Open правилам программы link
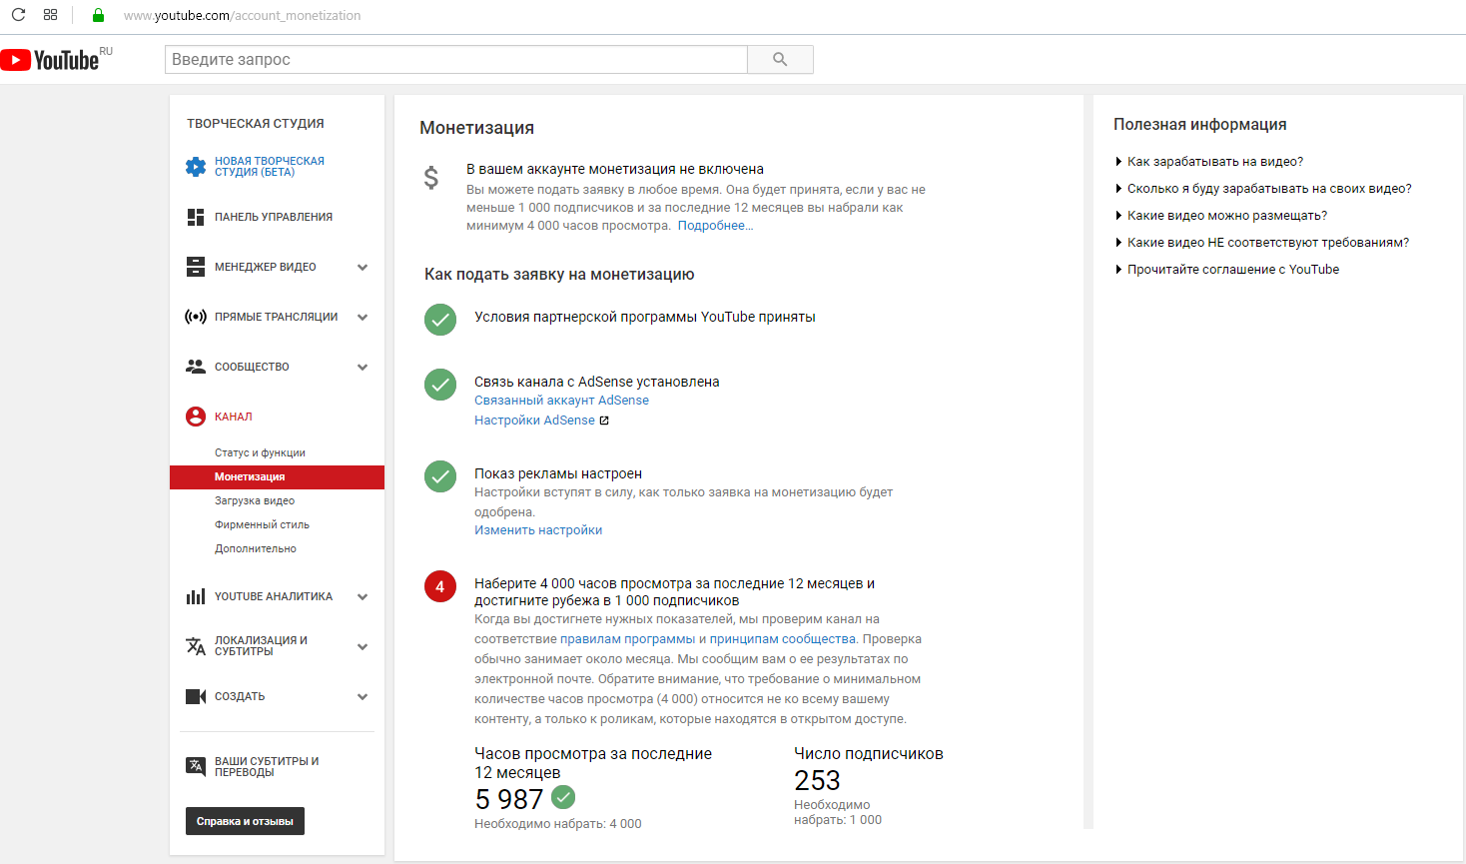The width and height of the screenshot is (1466, 864). pos(627,639)
